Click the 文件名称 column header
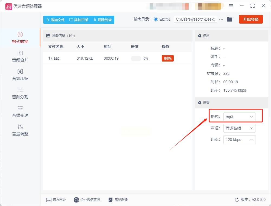Viewport: 271px width, 206px height. click(x=56, y=47)
